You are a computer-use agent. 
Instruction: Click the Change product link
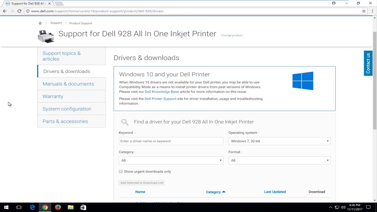(232, 35)
